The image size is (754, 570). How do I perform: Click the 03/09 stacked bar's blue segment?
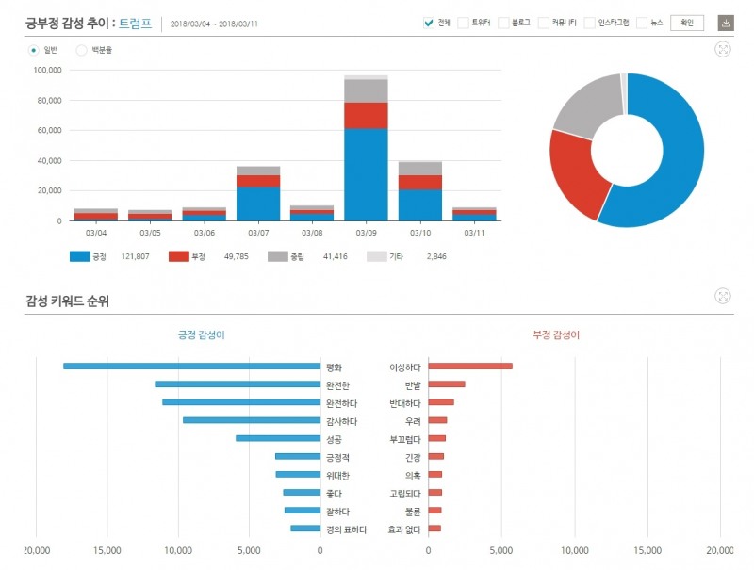[x=366, y=174]
